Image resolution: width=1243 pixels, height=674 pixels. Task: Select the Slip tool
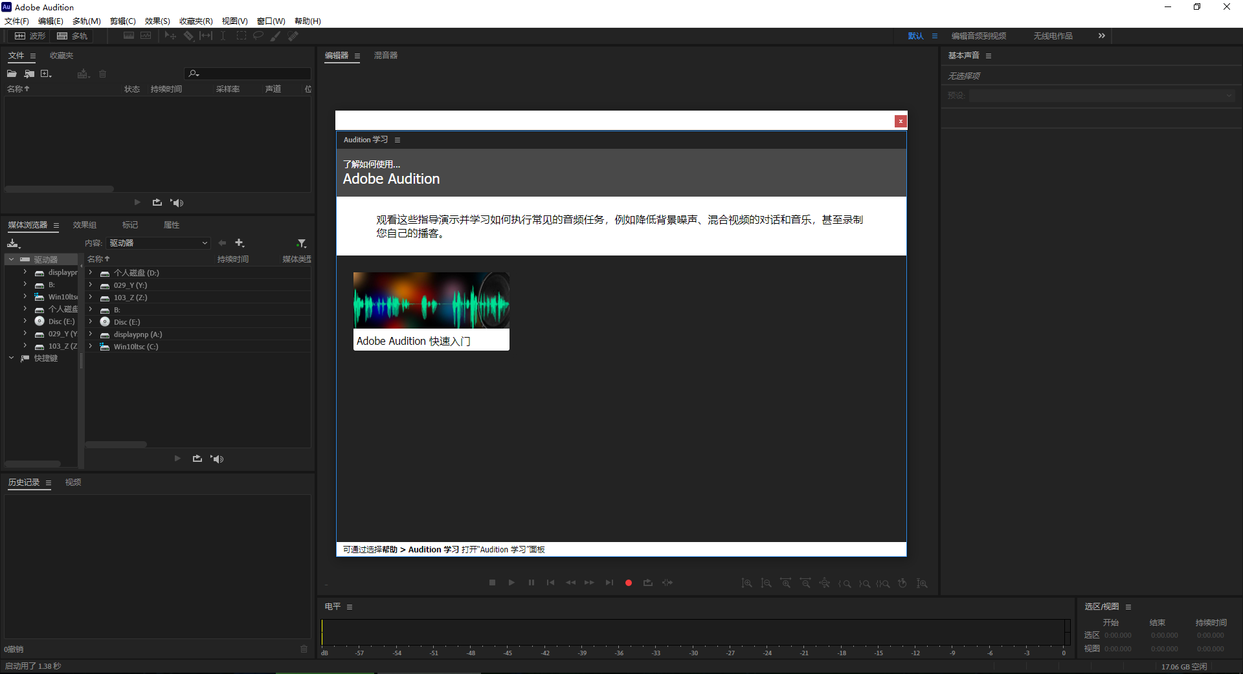tap(206, 36)
